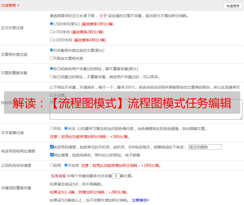Click the keyword article count field
The image size is (244, 205).
tap(116, 176)
